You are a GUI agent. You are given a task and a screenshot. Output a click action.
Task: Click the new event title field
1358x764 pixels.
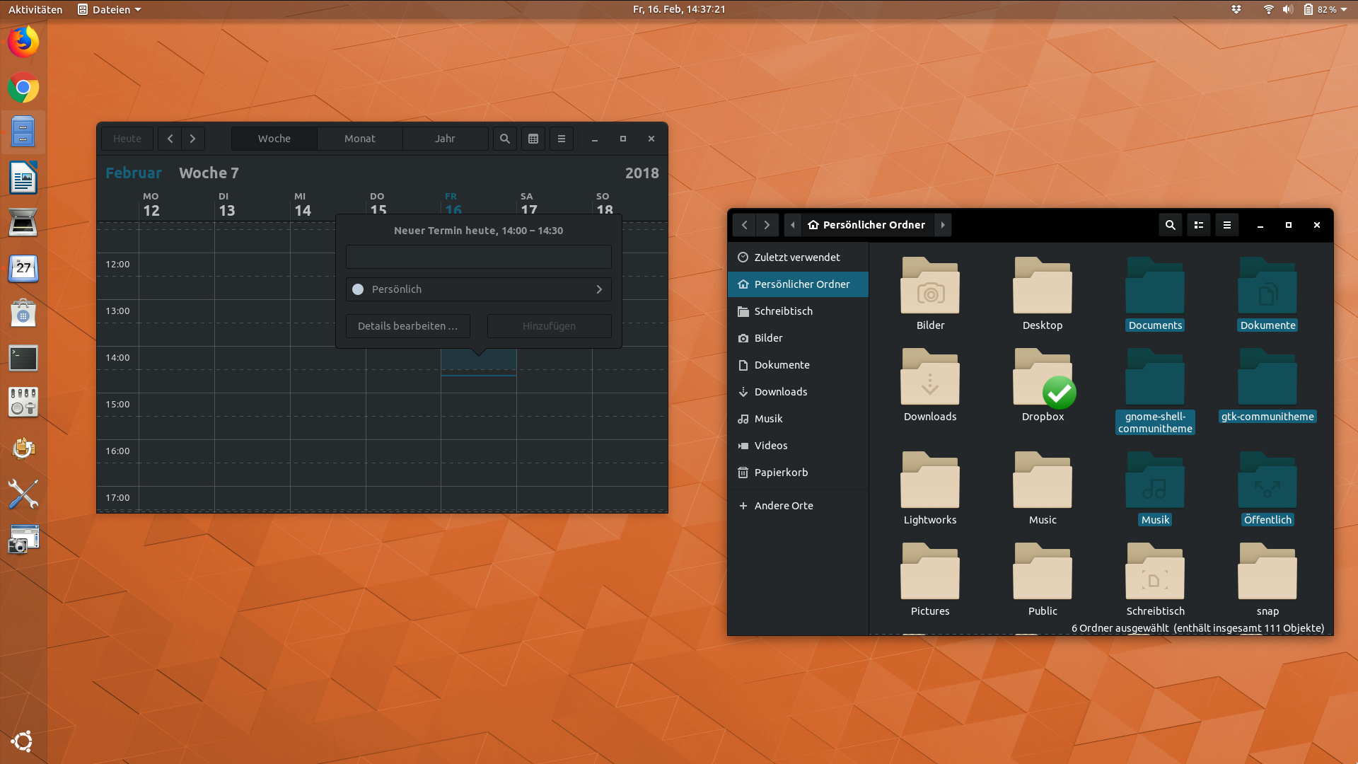(x=478, y=257)
